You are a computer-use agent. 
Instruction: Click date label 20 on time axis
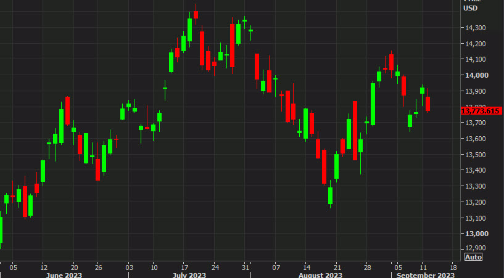74,268
